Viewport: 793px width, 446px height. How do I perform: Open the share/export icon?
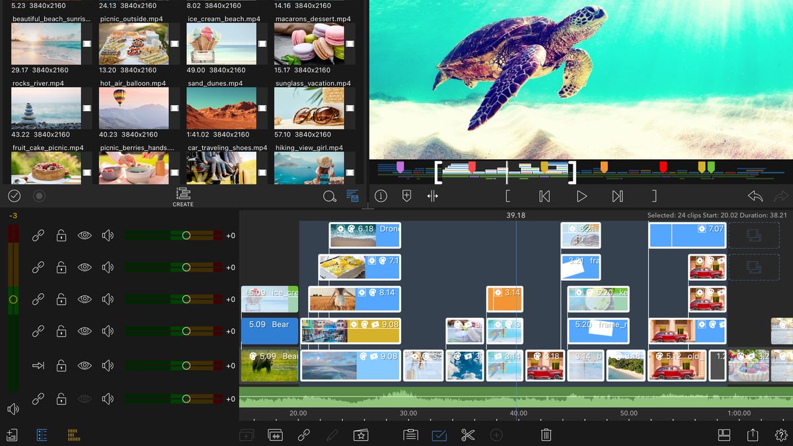point(752,435)
